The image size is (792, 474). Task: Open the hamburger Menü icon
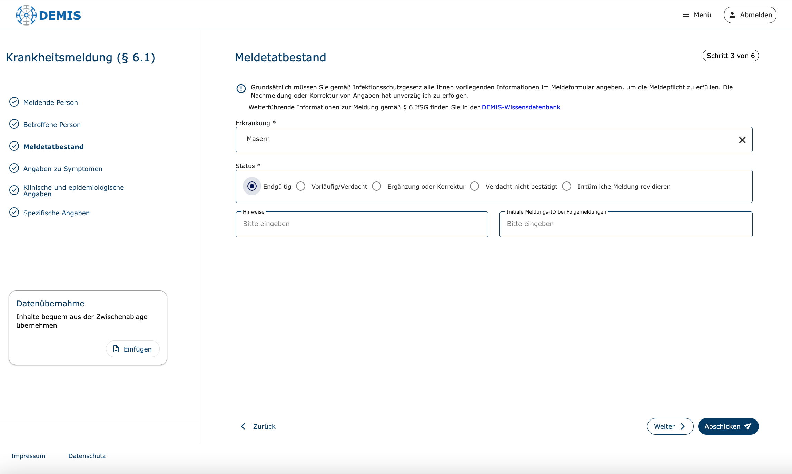[686, 15]
